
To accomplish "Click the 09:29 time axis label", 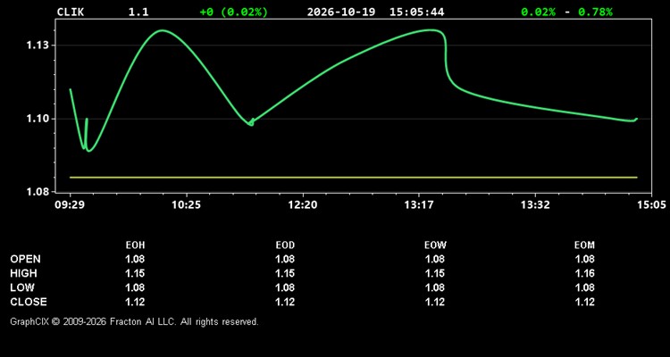I will (68, 204).
